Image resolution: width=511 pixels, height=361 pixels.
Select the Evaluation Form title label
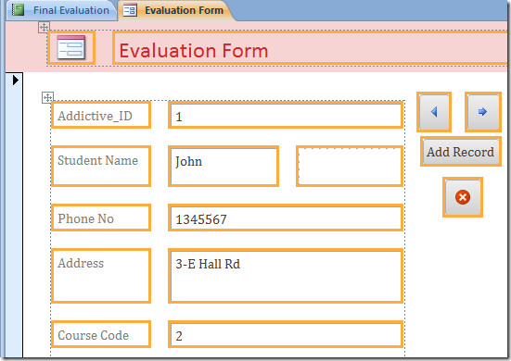pyautogui.click(x=310, y=48)
